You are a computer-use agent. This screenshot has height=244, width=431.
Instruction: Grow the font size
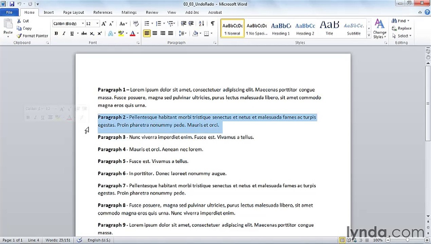click(104, 24)
